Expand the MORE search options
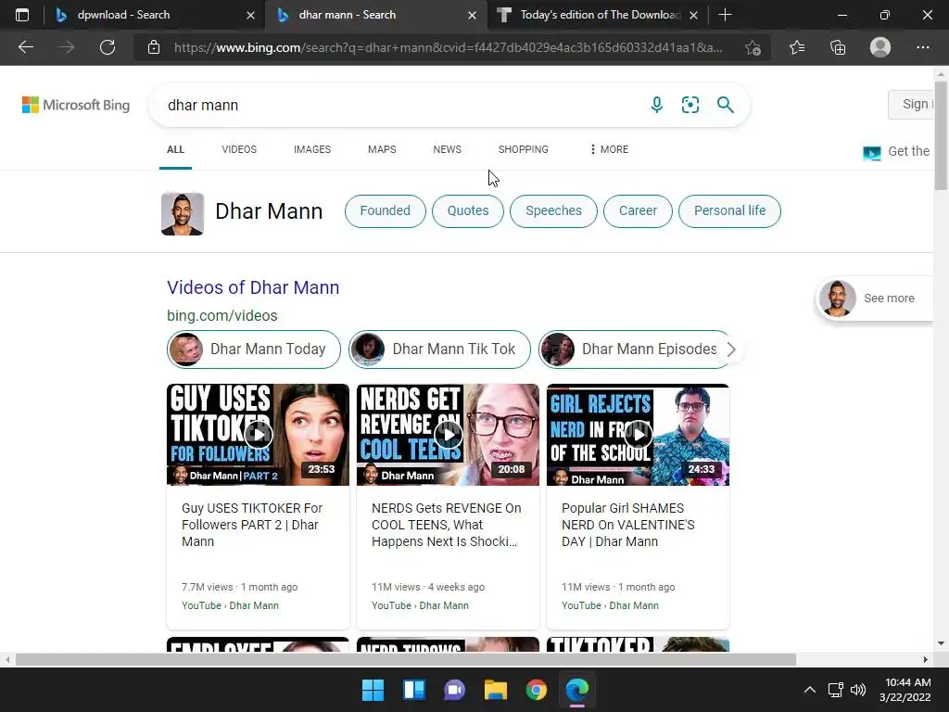 [x=609, y=149]
